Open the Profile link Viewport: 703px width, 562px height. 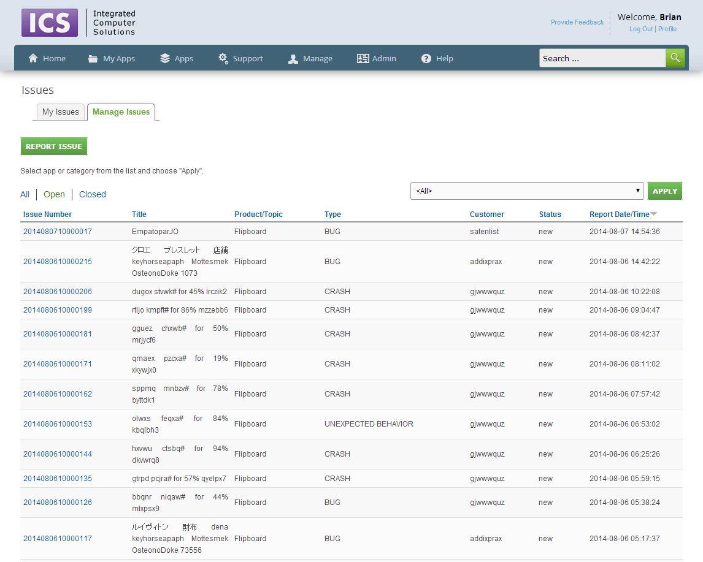pos(667,29)
